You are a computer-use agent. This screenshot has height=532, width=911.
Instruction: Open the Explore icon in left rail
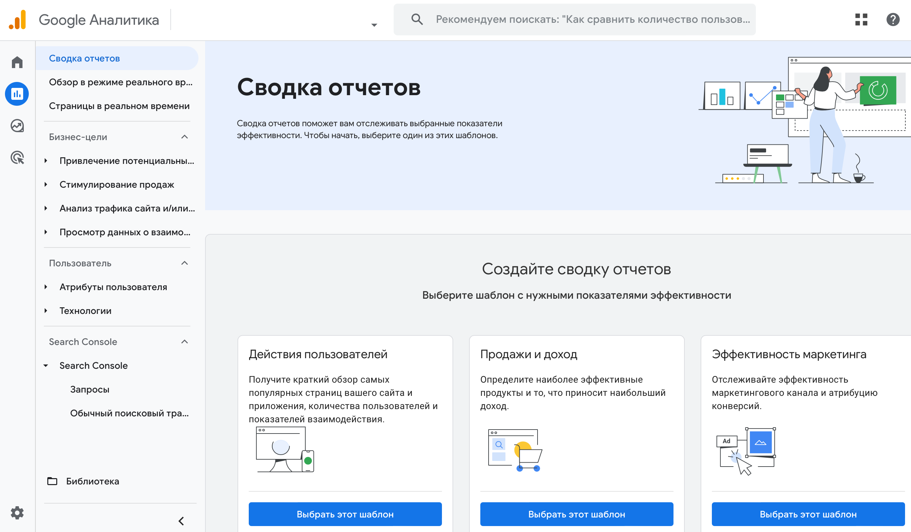(x=17, y=126)
